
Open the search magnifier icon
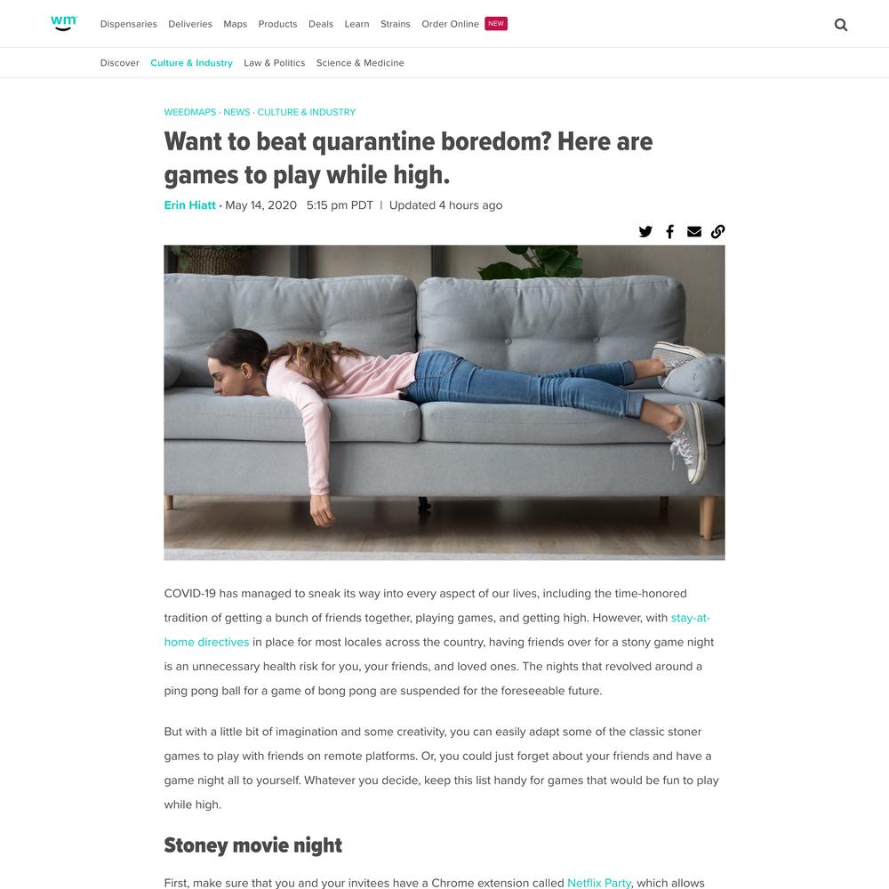[841, 24]
